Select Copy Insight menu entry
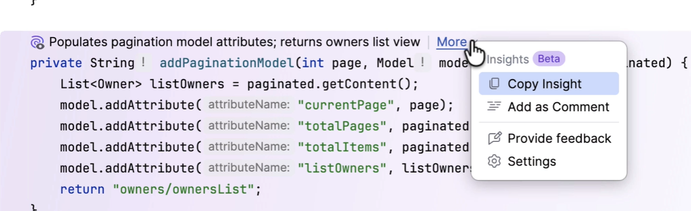The image size is (691, 211). [549, 84]
